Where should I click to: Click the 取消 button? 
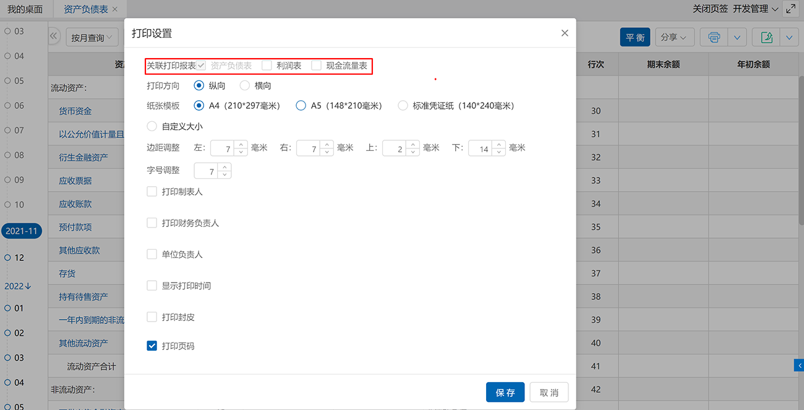click(x=549, y=393)
